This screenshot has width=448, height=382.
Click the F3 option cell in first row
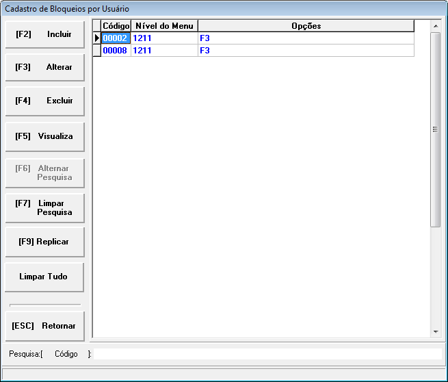coord(306,38)
